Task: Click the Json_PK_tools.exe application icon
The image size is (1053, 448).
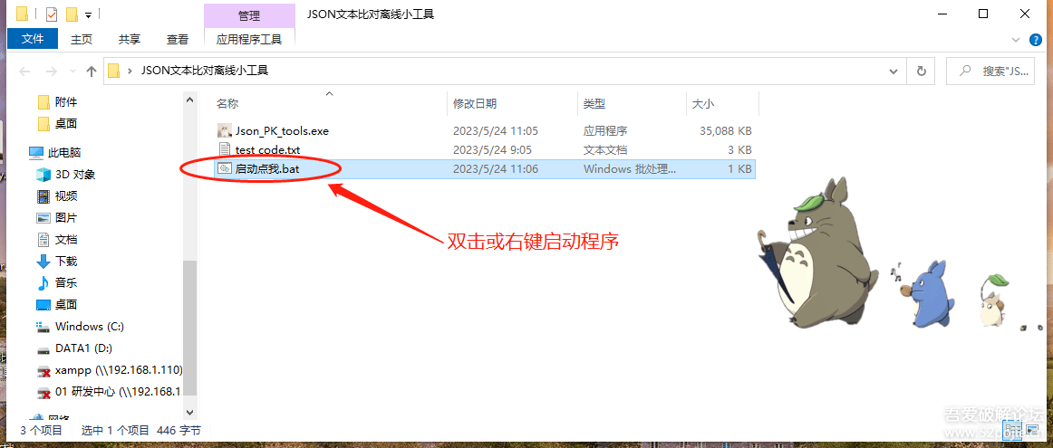Action: coord(225,130)
